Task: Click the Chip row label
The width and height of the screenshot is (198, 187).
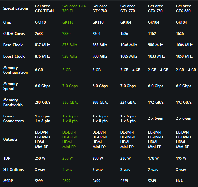Action: coord(7,22)
